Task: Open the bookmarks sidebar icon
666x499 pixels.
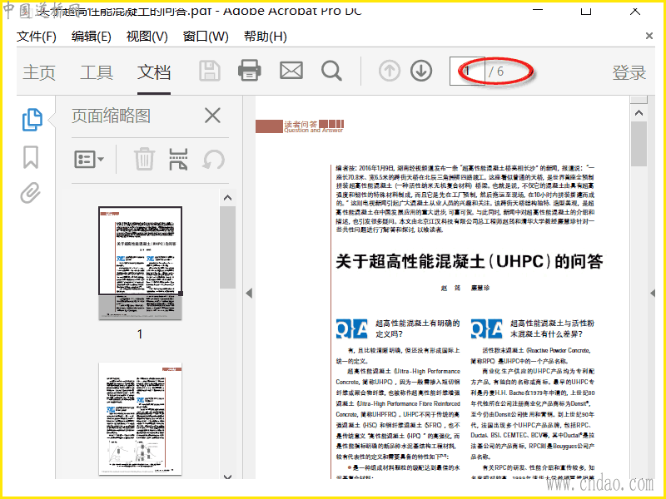Action: (31, 157)
